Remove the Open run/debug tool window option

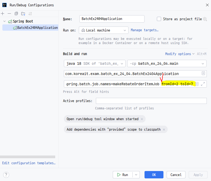click(x=142, y=119)
